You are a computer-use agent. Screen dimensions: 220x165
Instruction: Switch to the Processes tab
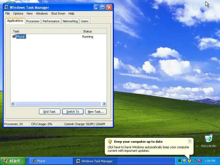click(x=33, y=21)
